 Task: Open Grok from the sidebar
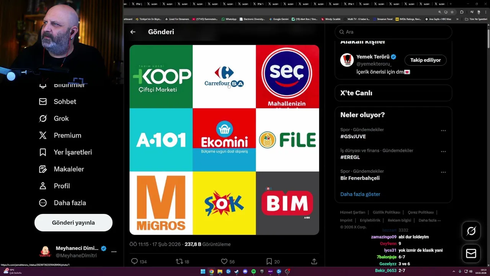click(54, 118)
